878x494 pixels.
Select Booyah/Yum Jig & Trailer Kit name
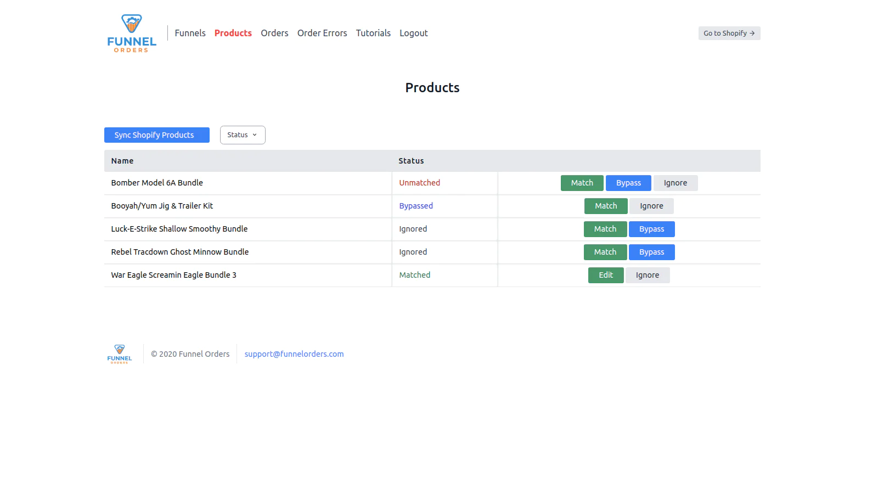point(162,206)
